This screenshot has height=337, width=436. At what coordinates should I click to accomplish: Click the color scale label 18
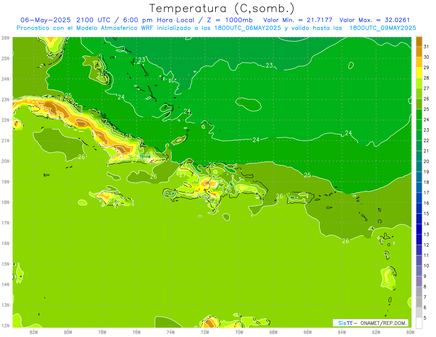[426, 182]
